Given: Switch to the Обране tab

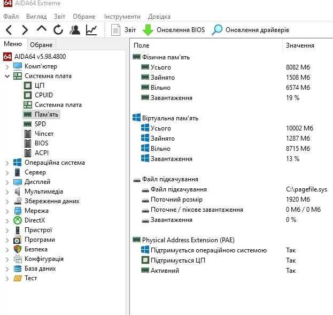Looking at the screenshot, I should point(41,45).
